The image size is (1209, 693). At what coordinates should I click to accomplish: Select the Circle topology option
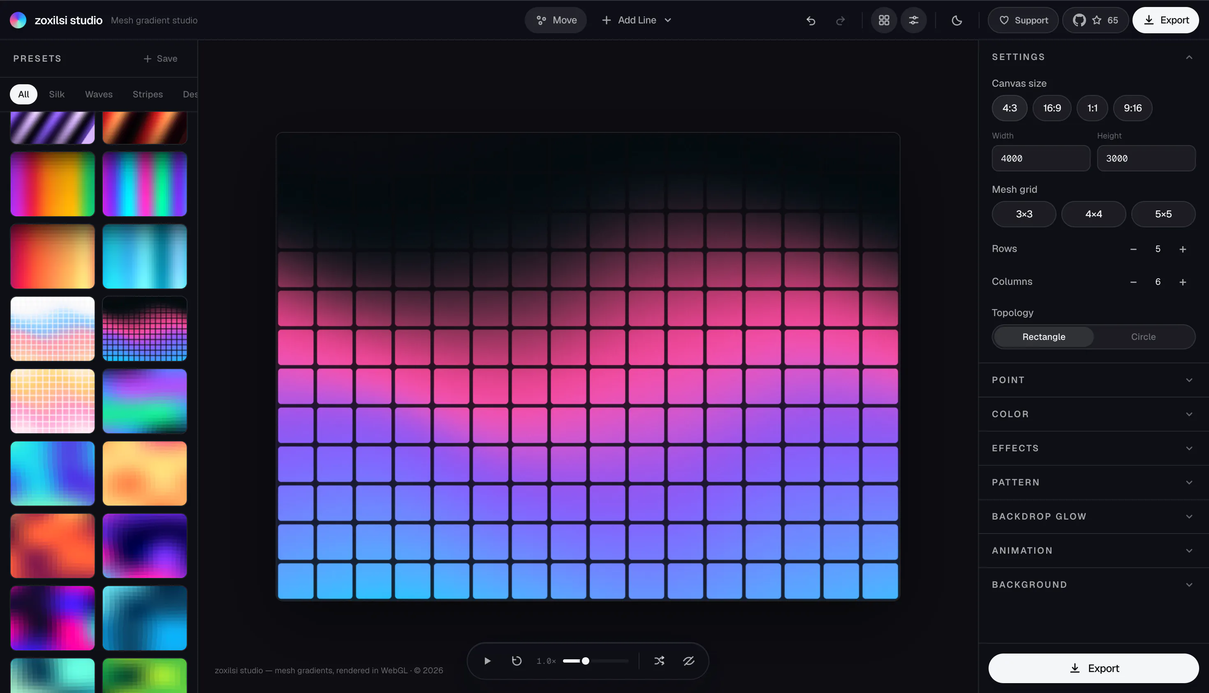point(1143,337)
